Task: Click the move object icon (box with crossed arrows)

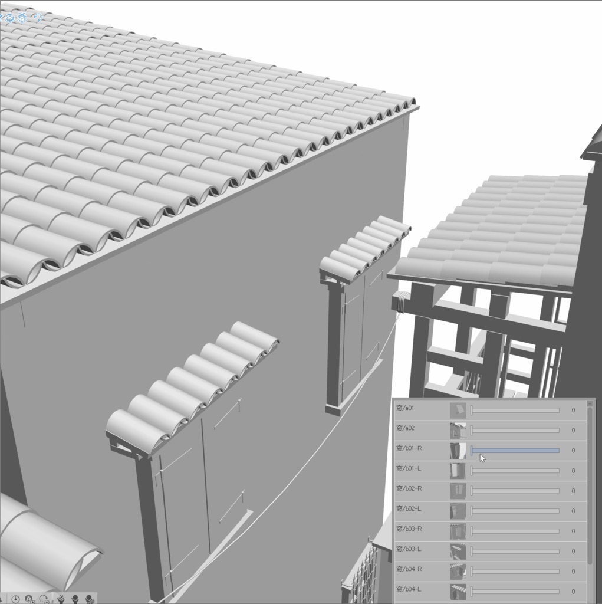Action: pos(22,17)
